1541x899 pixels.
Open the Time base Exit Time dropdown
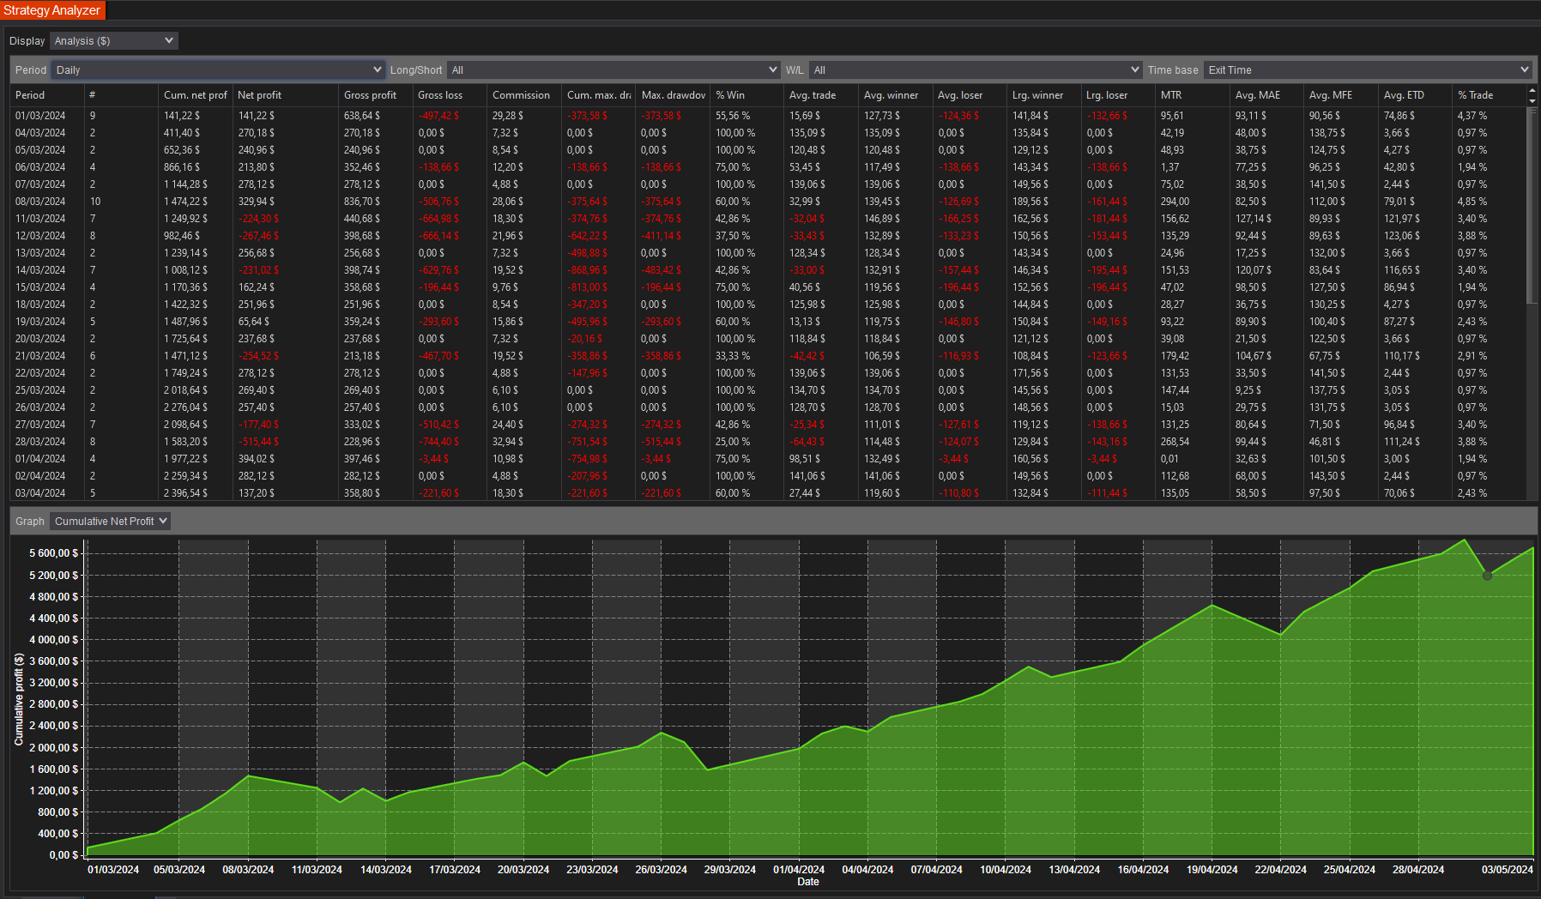coord(1368,69)
